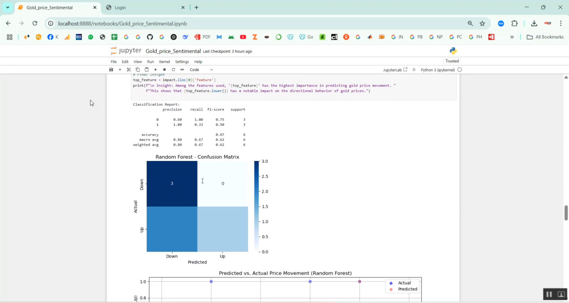Screen dimensions: 569x303
Task: Toggle the debugger bug icon
Action: click(x=414, y=70)
